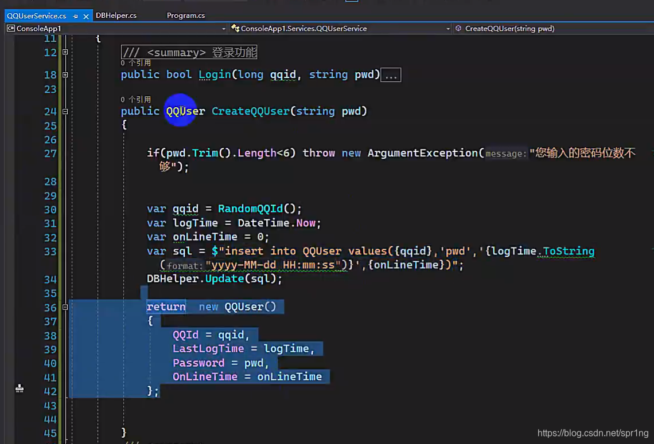
Task: Click 'QQId' property on line 38
Action: tap(186, 335)
